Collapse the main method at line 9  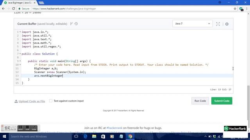(20, 61)
